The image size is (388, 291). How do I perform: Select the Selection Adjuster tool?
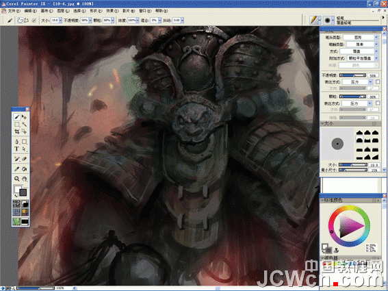pos(24,131)
